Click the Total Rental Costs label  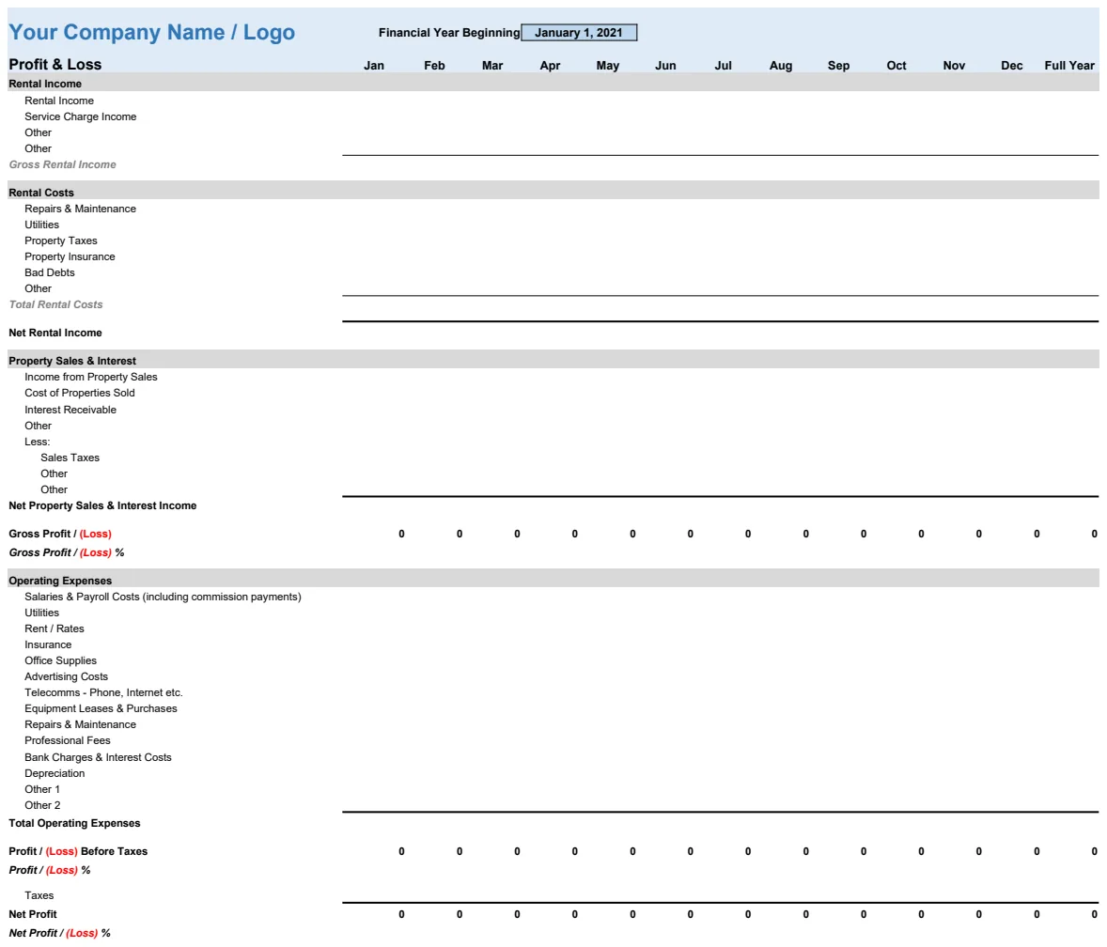point(55,304)
